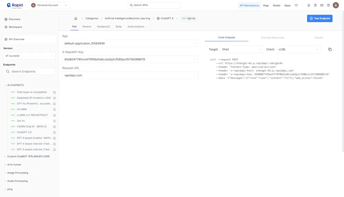This screenshot has height=197, width=344.
Task: Open the Version v1 (current) dropdown
Action: click(29, 56)
